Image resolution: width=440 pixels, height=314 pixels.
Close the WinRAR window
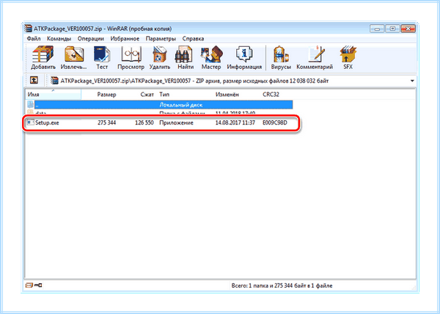[408, 29]
